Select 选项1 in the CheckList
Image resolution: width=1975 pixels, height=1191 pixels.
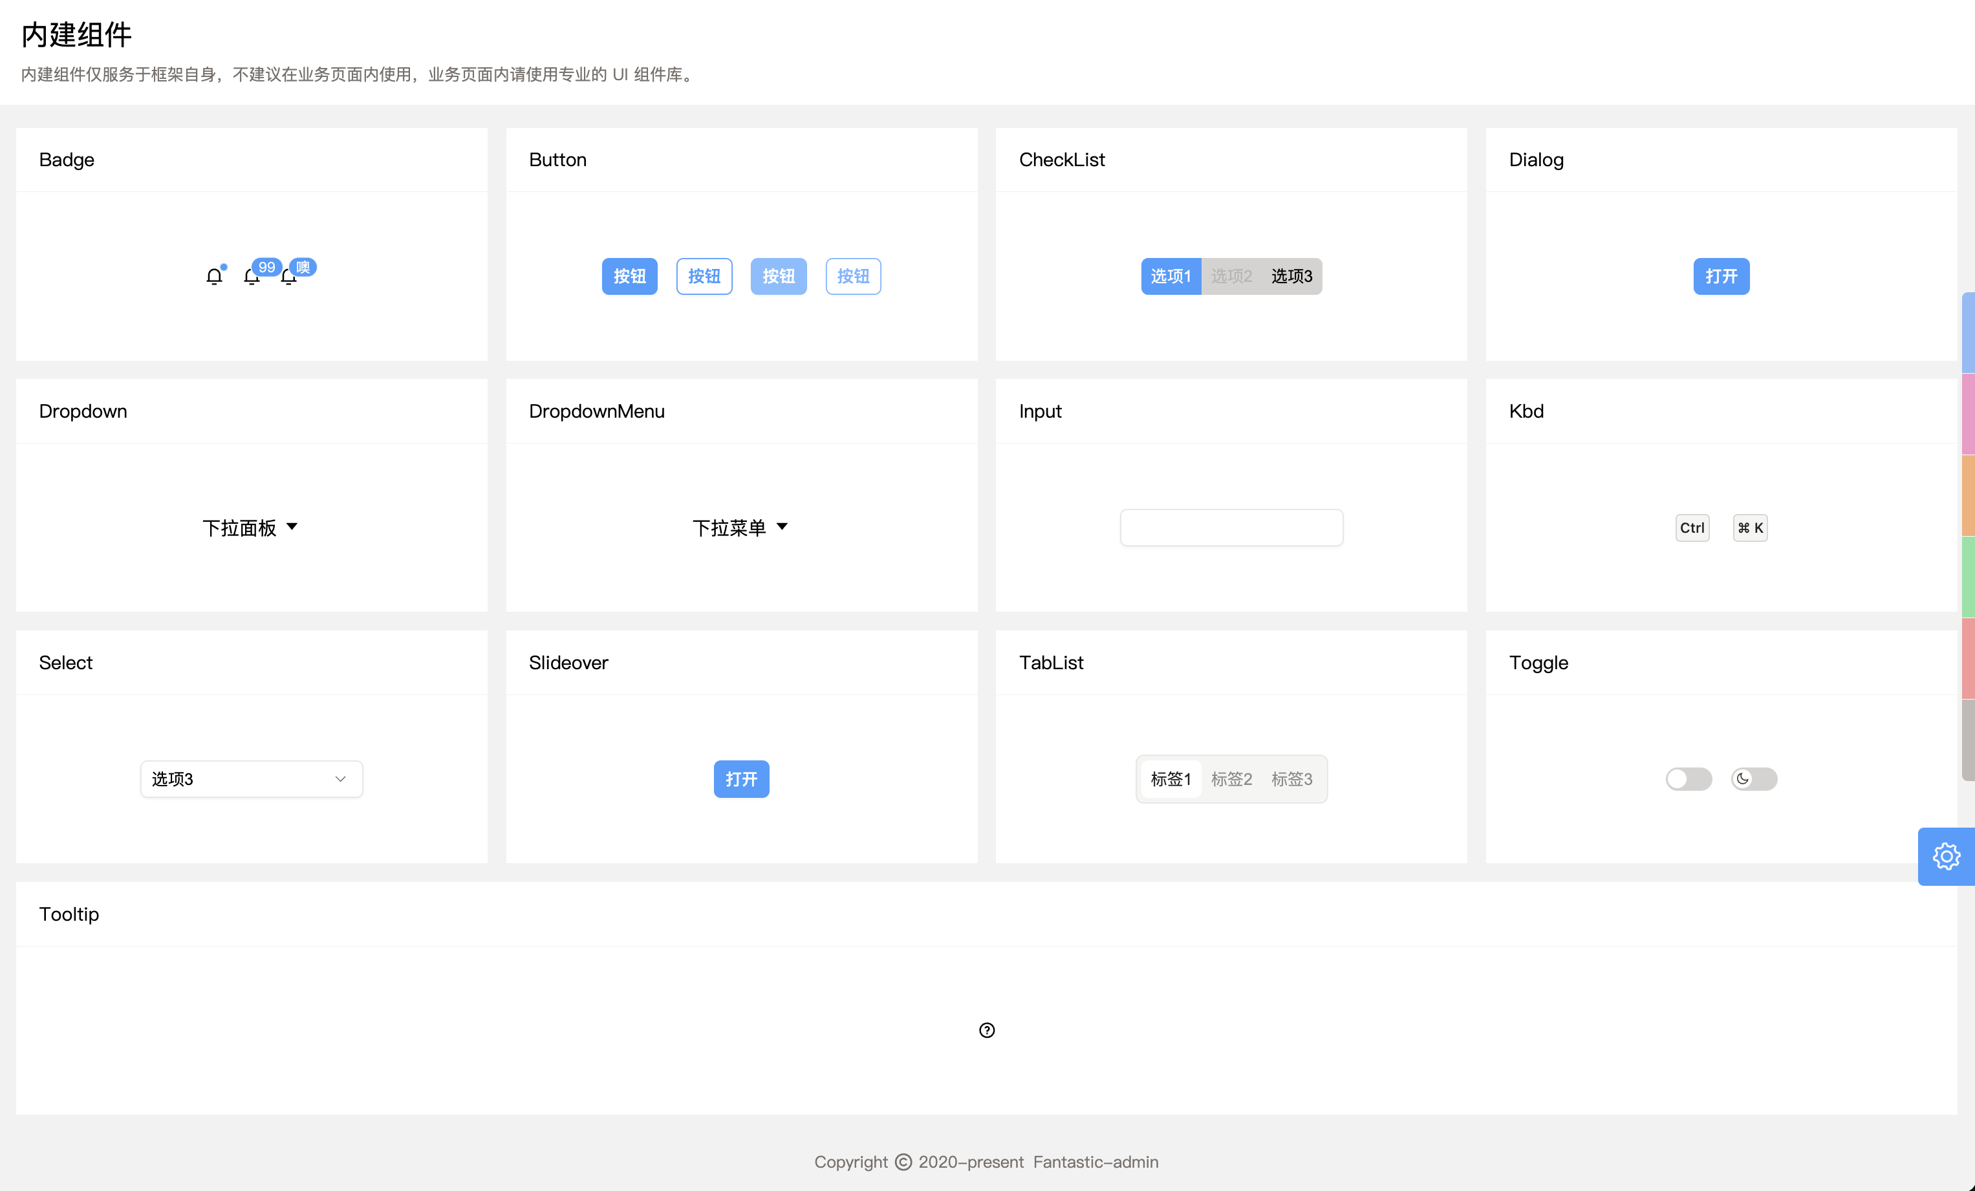[1171, 277]
